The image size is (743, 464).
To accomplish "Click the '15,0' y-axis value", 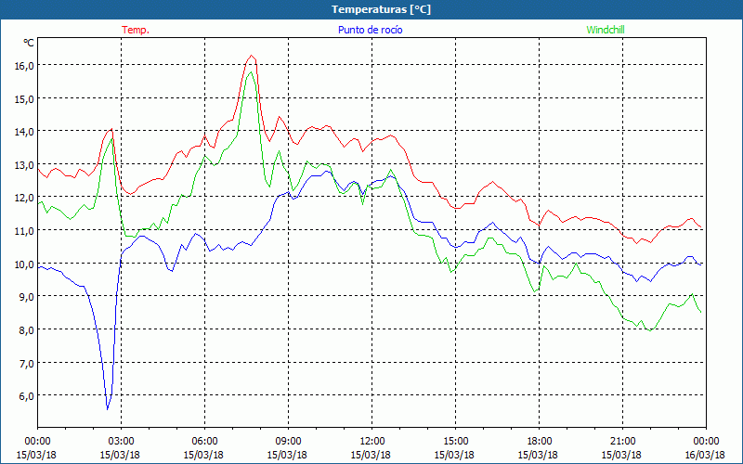I will [x=24, y=98].
